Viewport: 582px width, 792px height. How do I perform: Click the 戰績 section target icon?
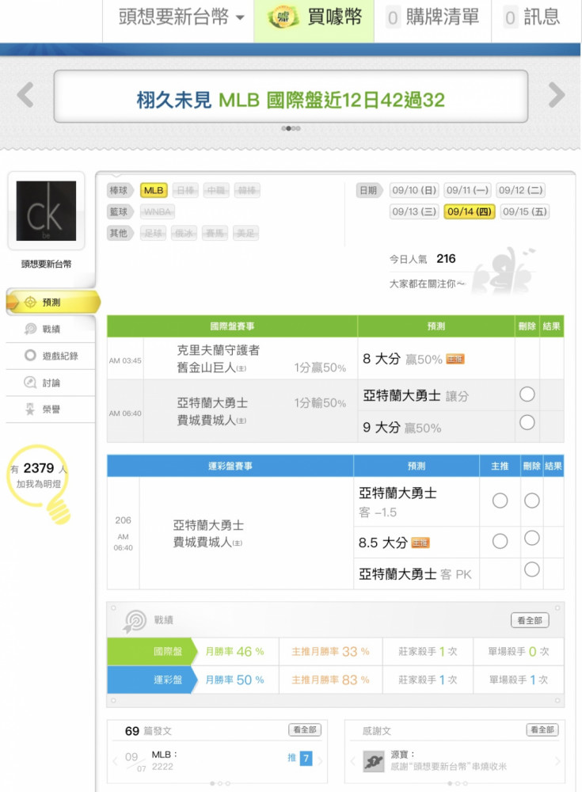click(x=135, y=621)
